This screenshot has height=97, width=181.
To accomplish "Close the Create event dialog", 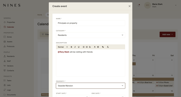I will [129, 6].
